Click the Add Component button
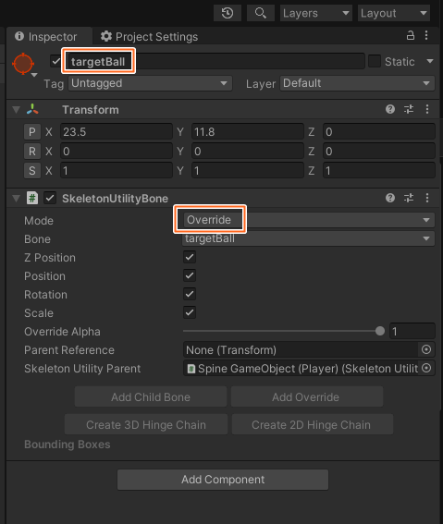This screenshot has width=443, height=524. (223, 480)
